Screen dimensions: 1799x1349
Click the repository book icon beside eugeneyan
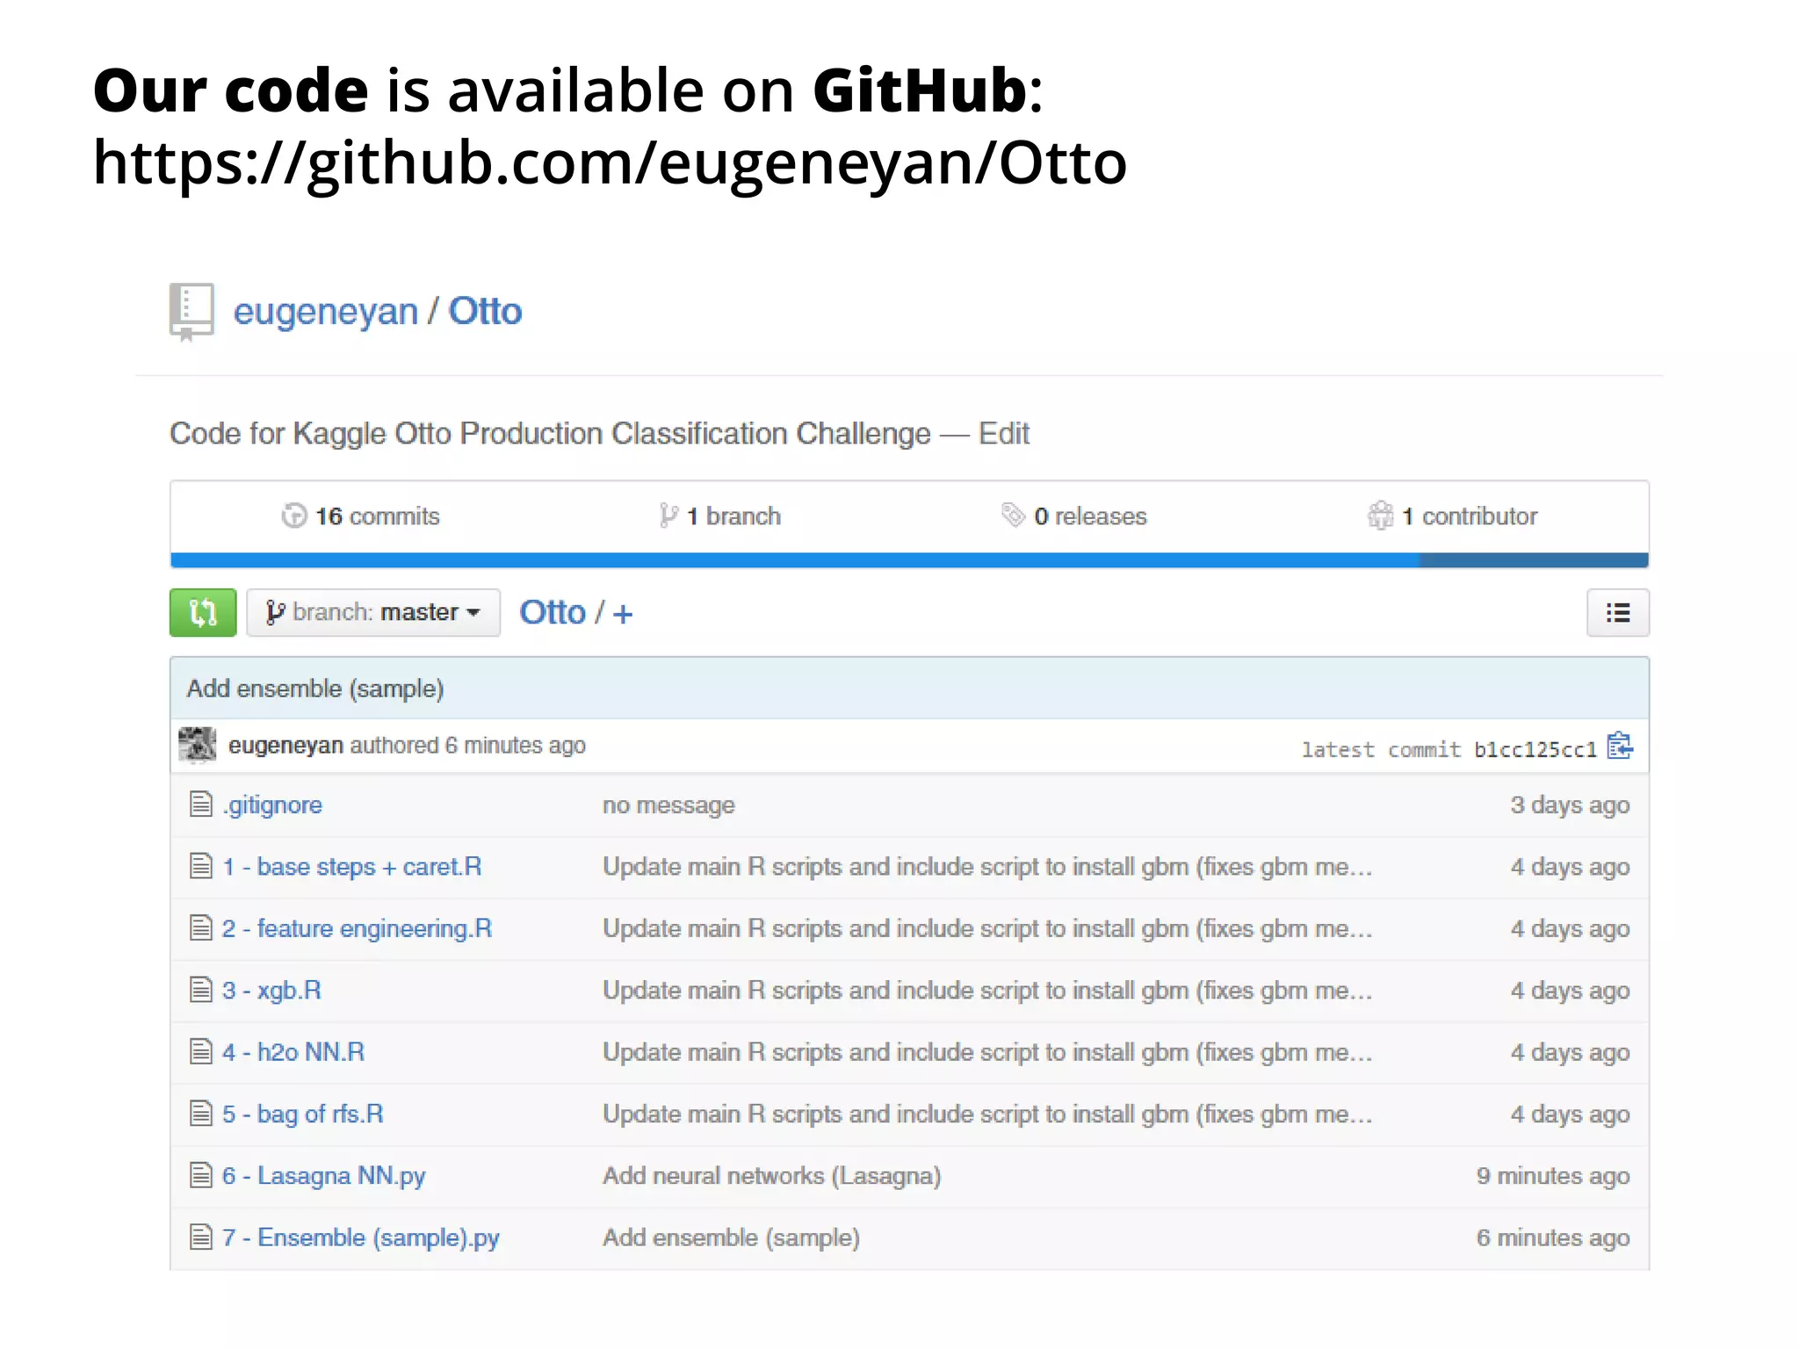[191, 313]
